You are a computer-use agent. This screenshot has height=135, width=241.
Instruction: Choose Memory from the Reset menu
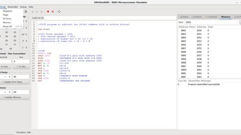[x=7, y=22]
